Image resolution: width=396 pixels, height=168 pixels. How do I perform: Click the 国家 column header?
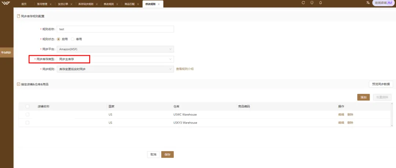[x=111, y=106]
